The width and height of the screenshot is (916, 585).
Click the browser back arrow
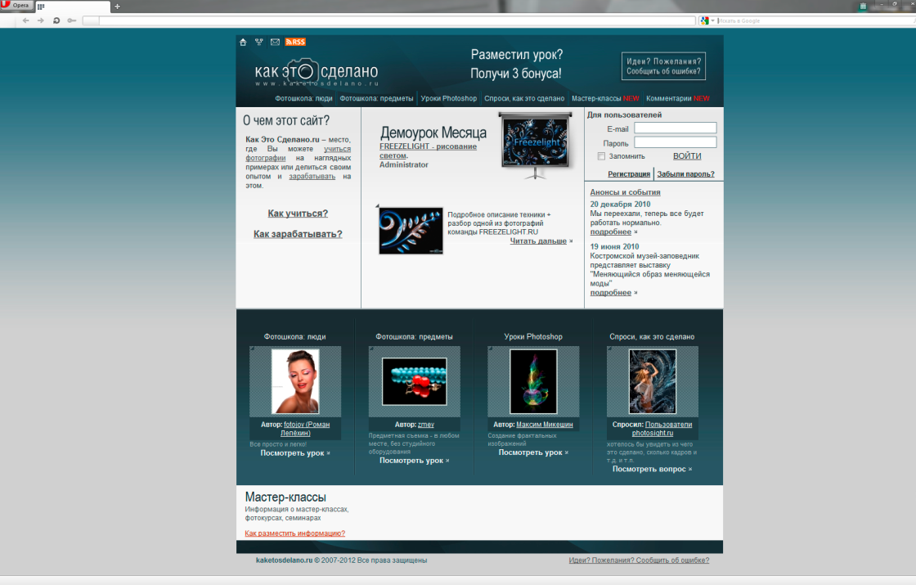click(x=26, y=20)
